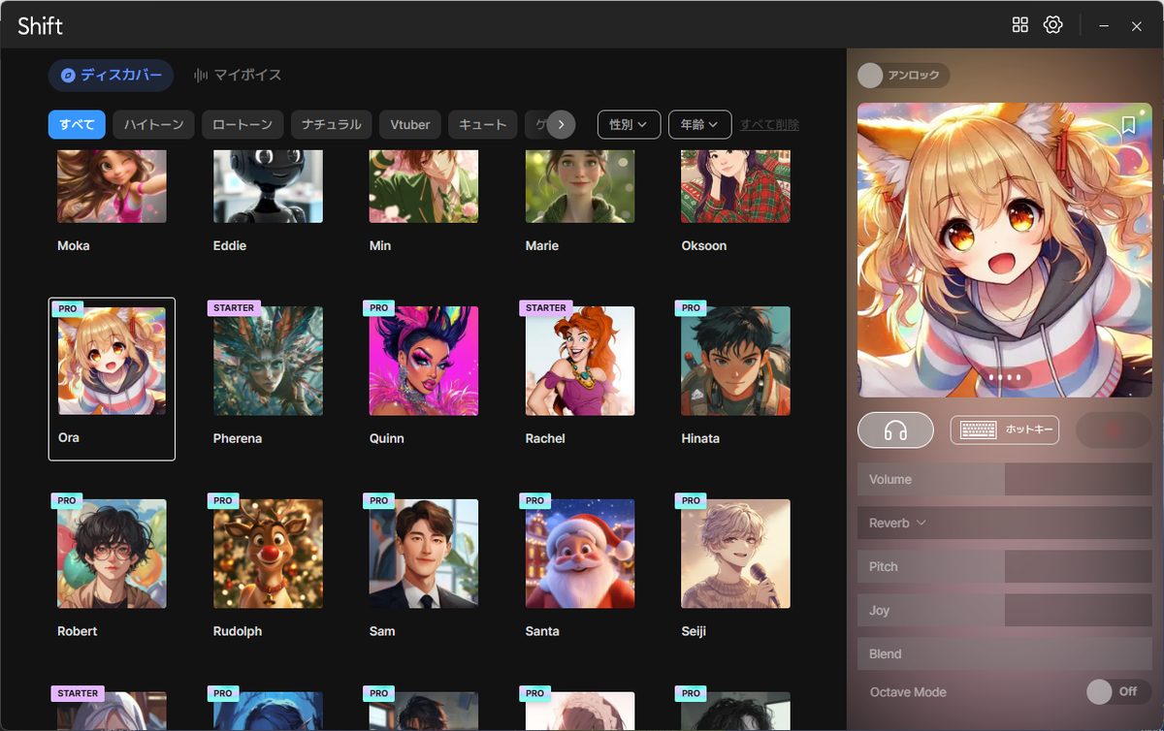Select the Moka voice thumbnail
This screenshot has height=731, width=1164.
[112, 186]
